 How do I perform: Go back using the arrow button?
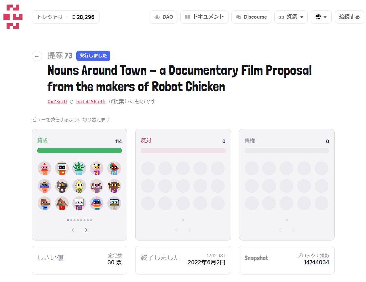[x=37, y=56]
